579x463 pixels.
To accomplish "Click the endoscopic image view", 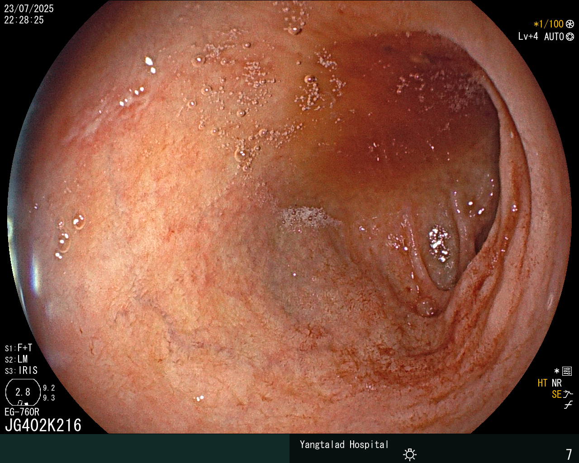I will coord(289,217).
